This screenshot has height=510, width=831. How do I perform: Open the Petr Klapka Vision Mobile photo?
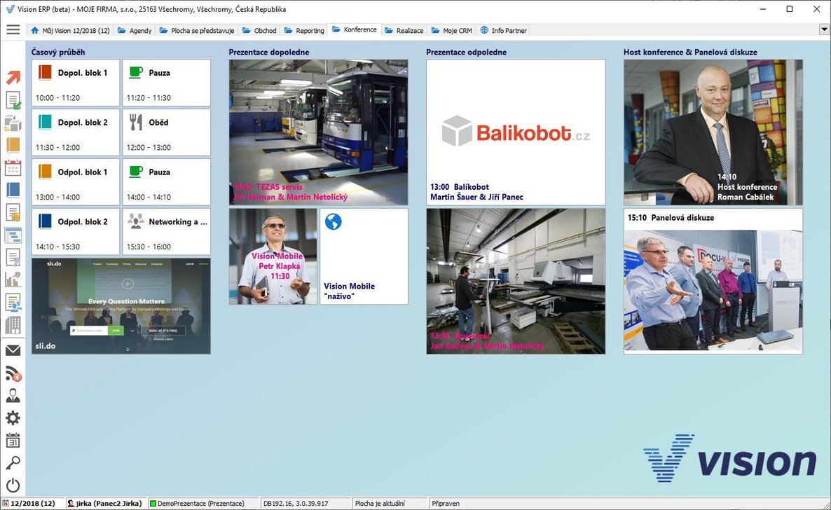point(273,256)
